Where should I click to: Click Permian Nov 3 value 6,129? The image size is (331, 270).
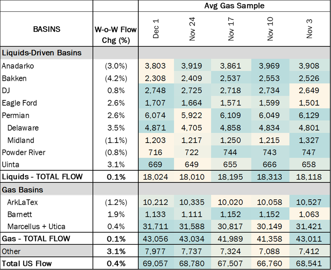tap(309, 116)
